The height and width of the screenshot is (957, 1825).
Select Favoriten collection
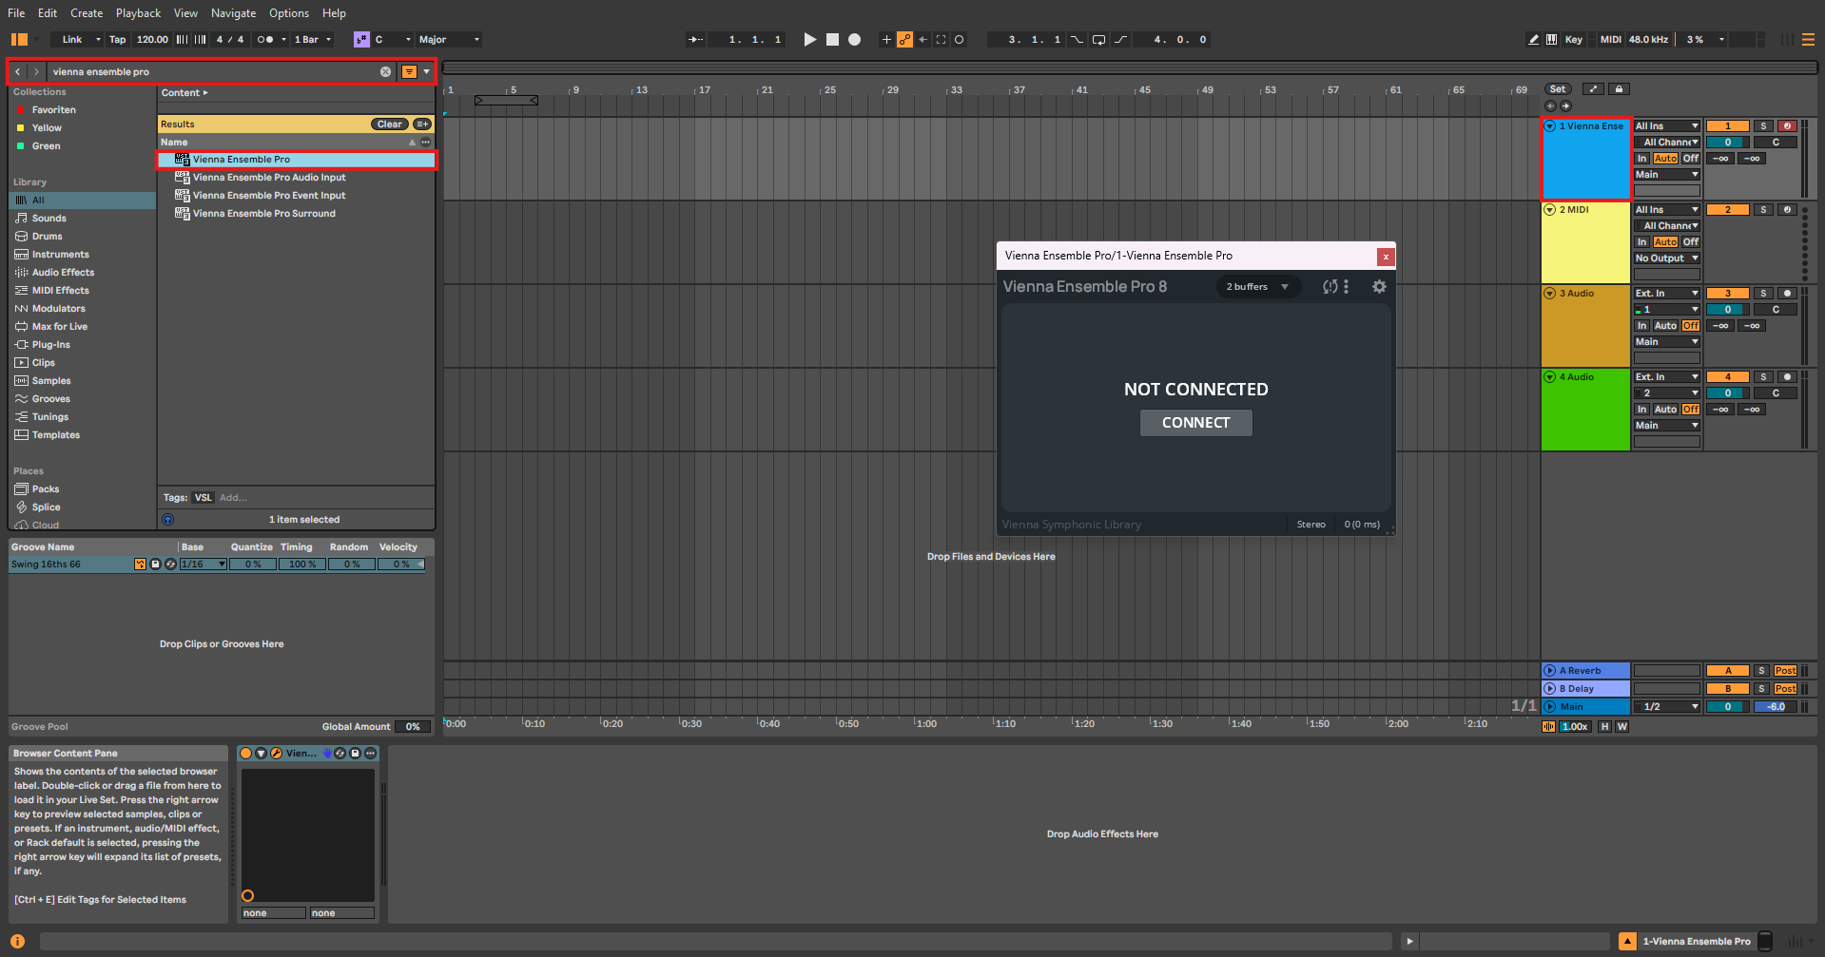point(53,110)
